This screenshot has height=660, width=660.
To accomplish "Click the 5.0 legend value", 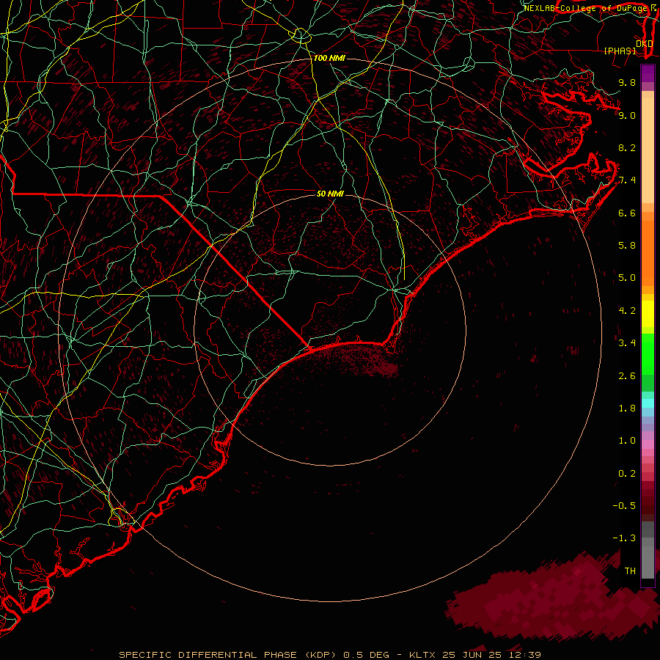I will point(627,278).
